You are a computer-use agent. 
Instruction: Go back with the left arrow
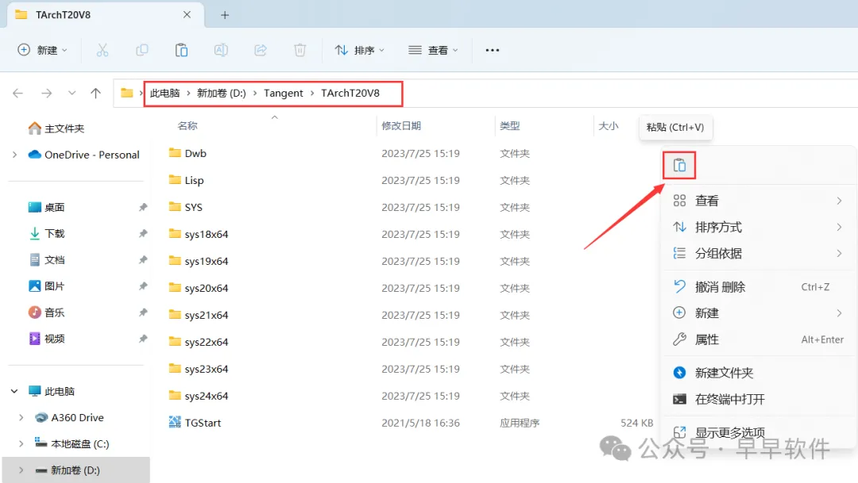18,94
